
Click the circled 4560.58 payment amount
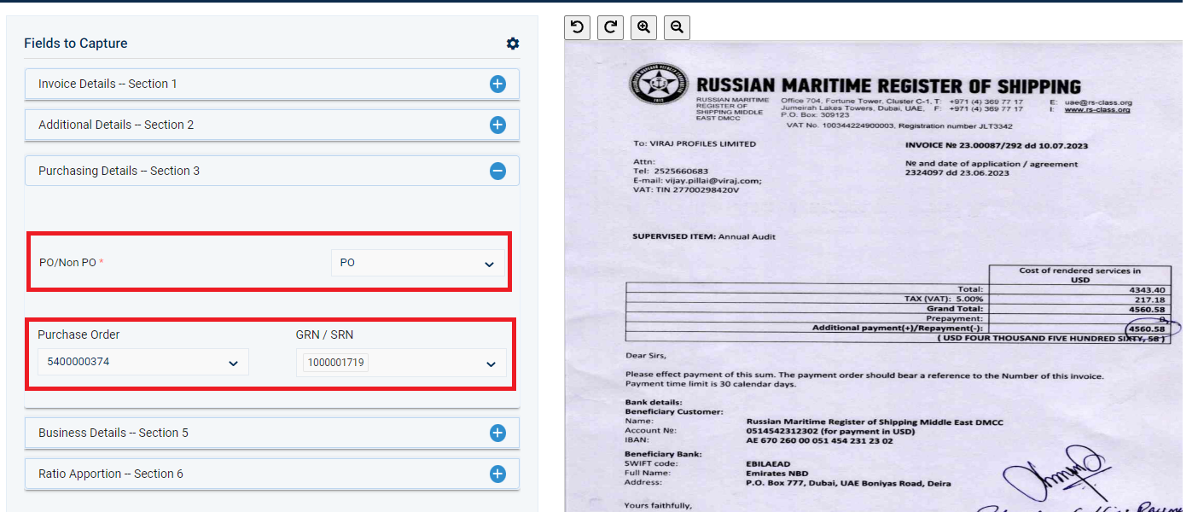click(1146, 329)
